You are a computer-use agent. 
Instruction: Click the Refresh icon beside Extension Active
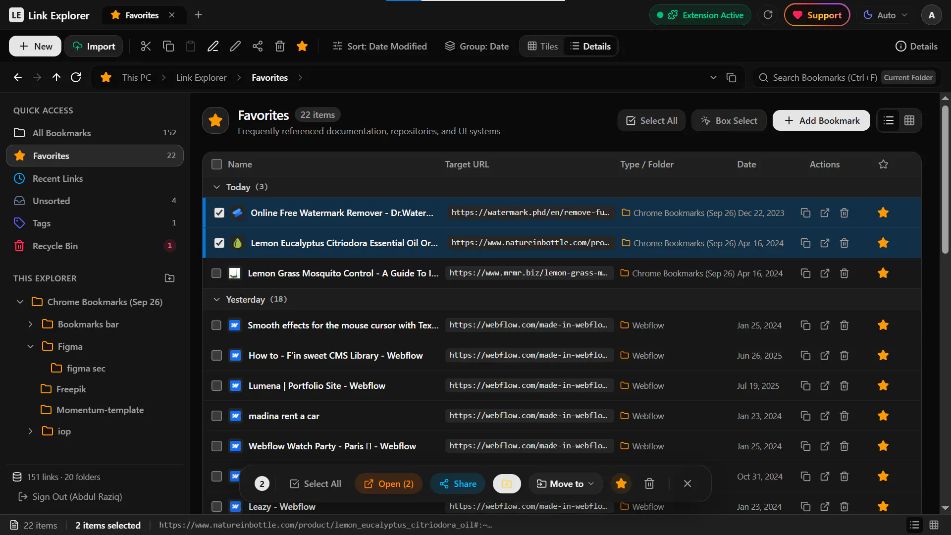(x=768, y=15)
